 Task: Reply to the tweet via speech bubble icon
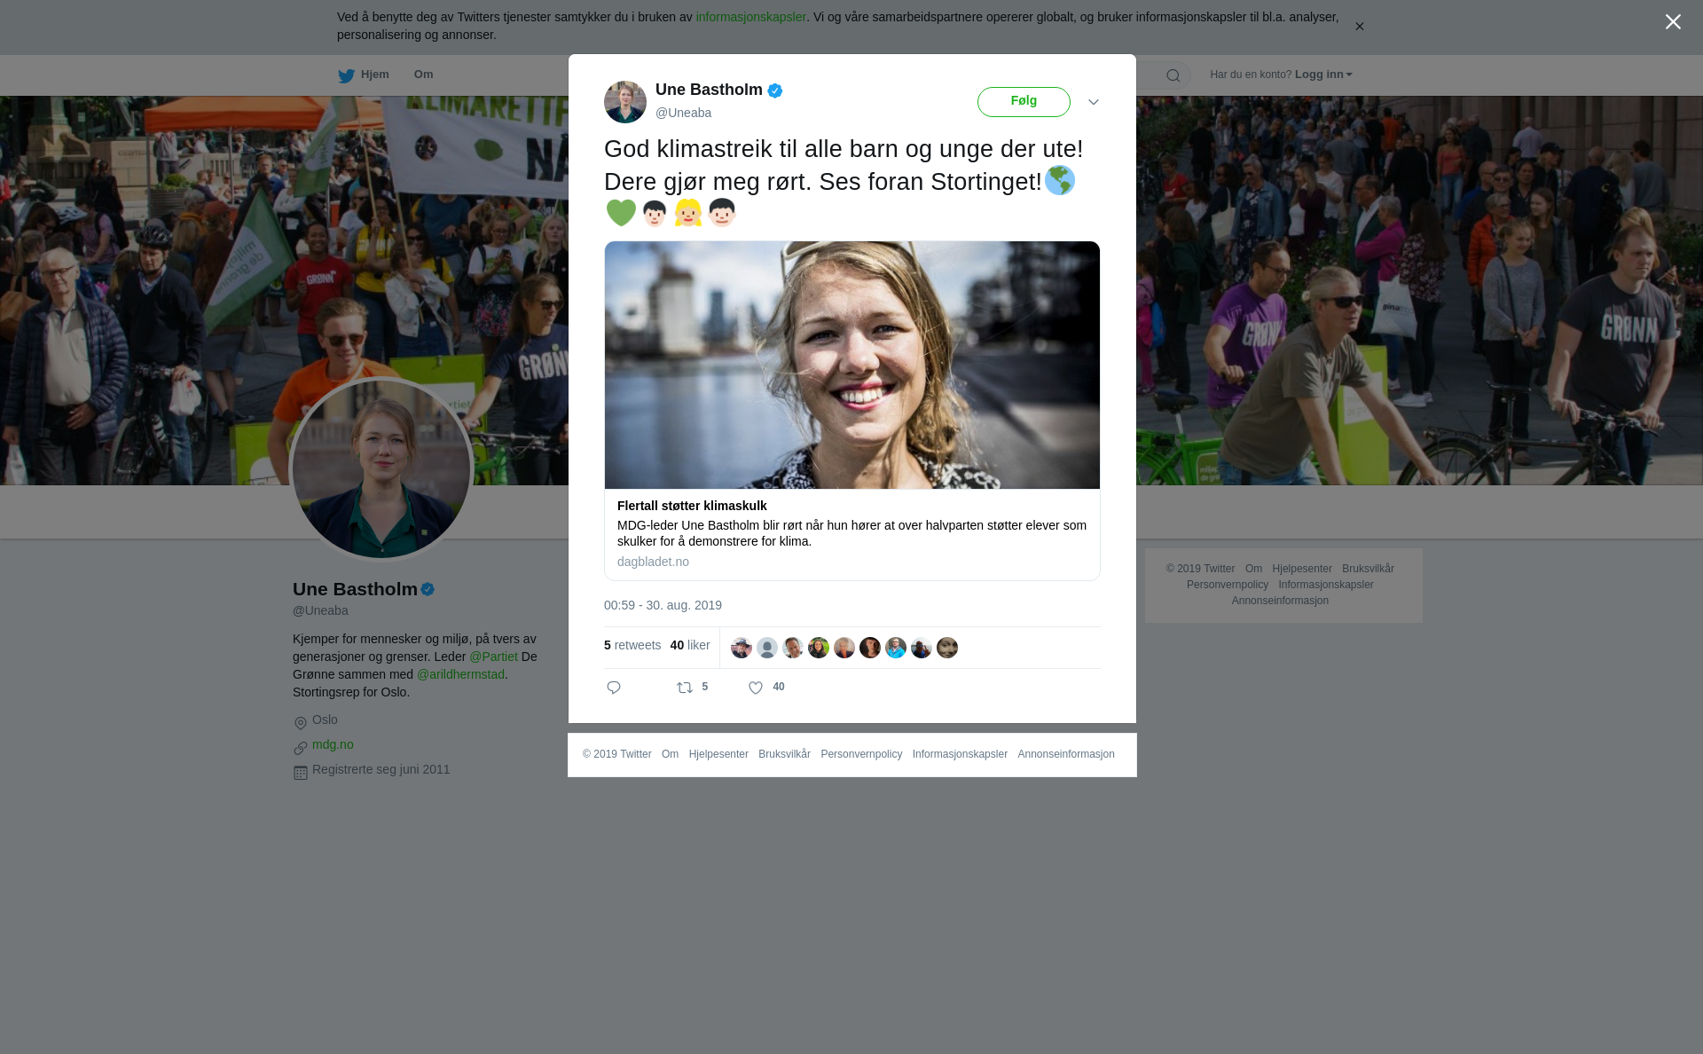614,688
